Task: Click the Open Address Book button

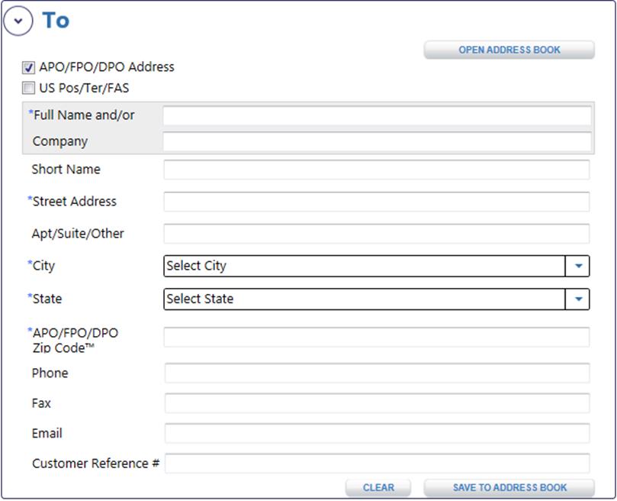Action: pyautogui.click(x=509, y=50)
